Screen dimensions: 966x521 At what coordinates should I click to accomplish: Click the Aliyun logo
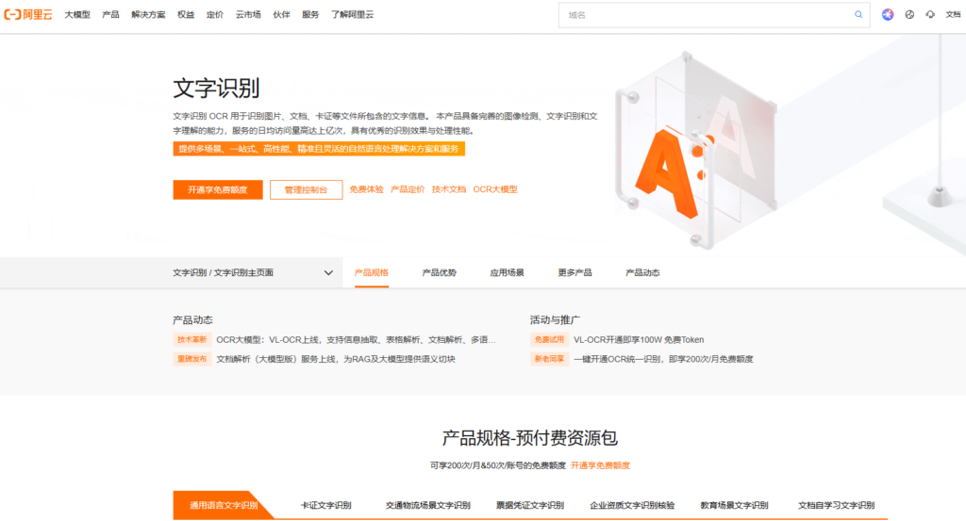point(27,14)
